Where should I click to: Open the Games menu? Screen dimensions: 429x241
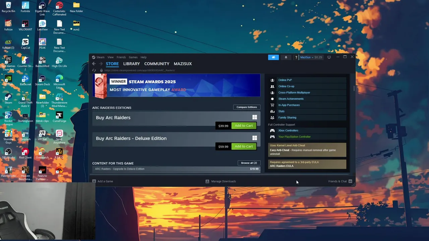[x=133, y=57]
